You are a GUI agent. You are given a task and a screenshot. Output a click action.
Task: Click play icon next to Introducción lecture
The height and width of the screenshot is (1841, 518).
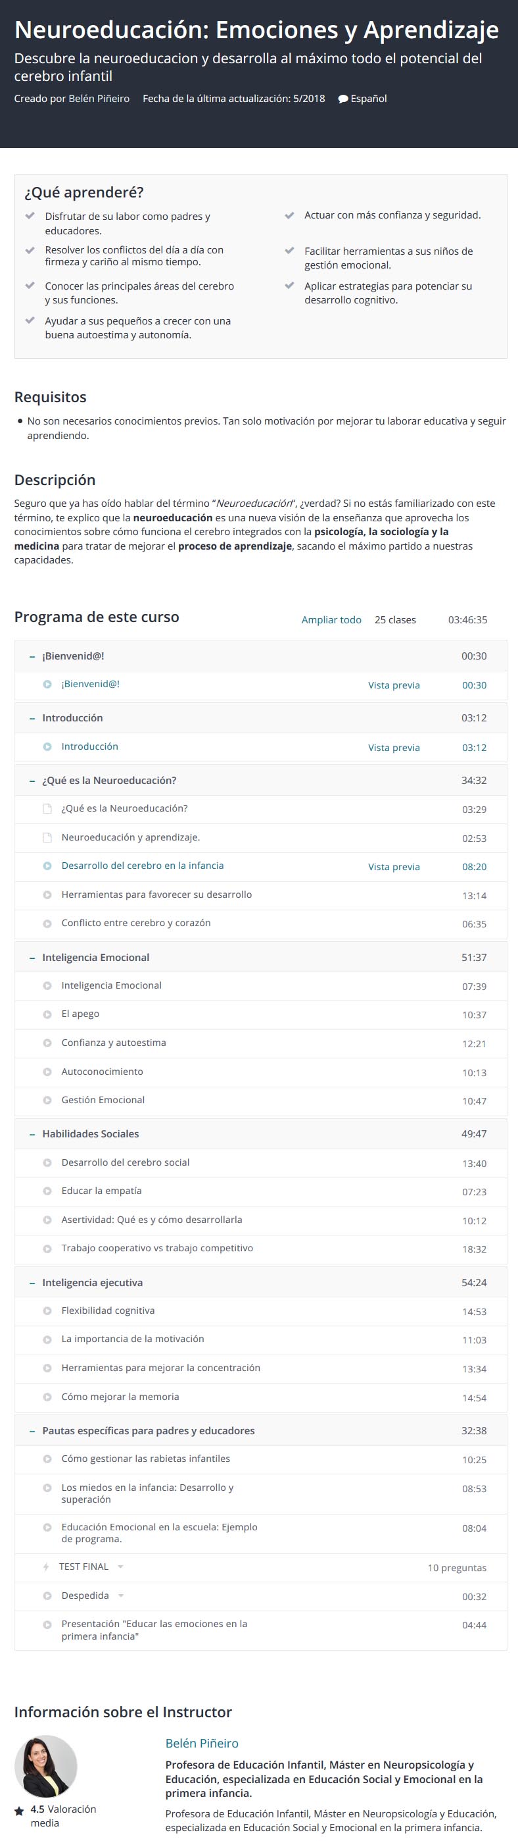point(47,746)
